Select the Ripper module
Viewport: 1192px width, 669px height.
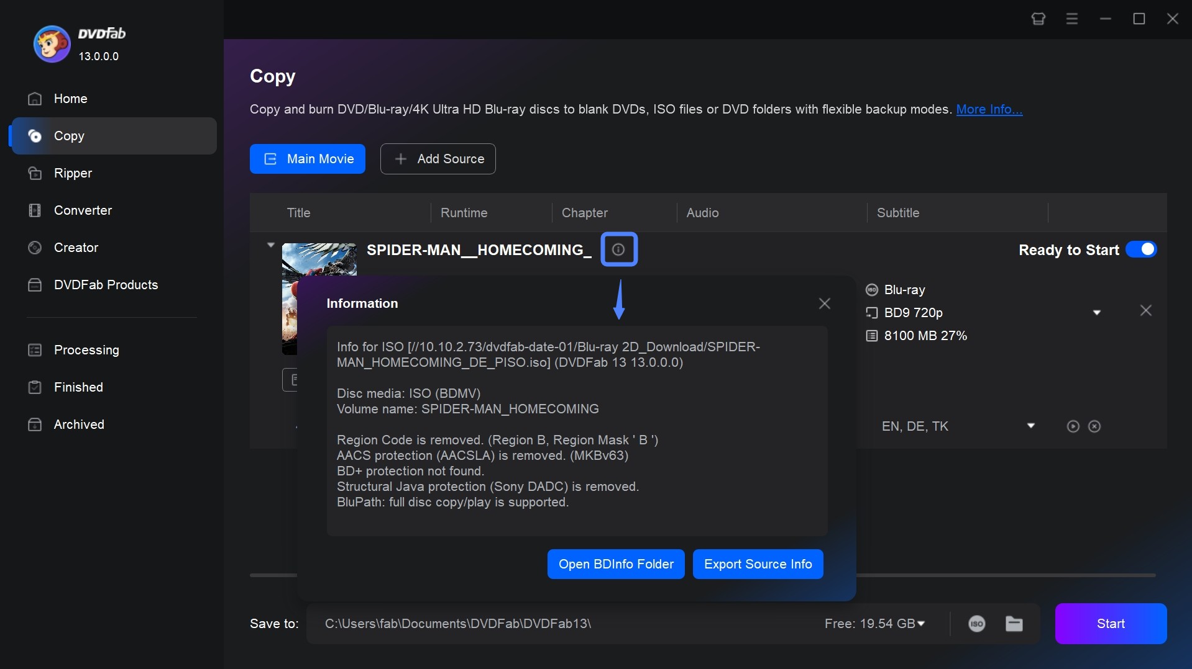[71, 173]
